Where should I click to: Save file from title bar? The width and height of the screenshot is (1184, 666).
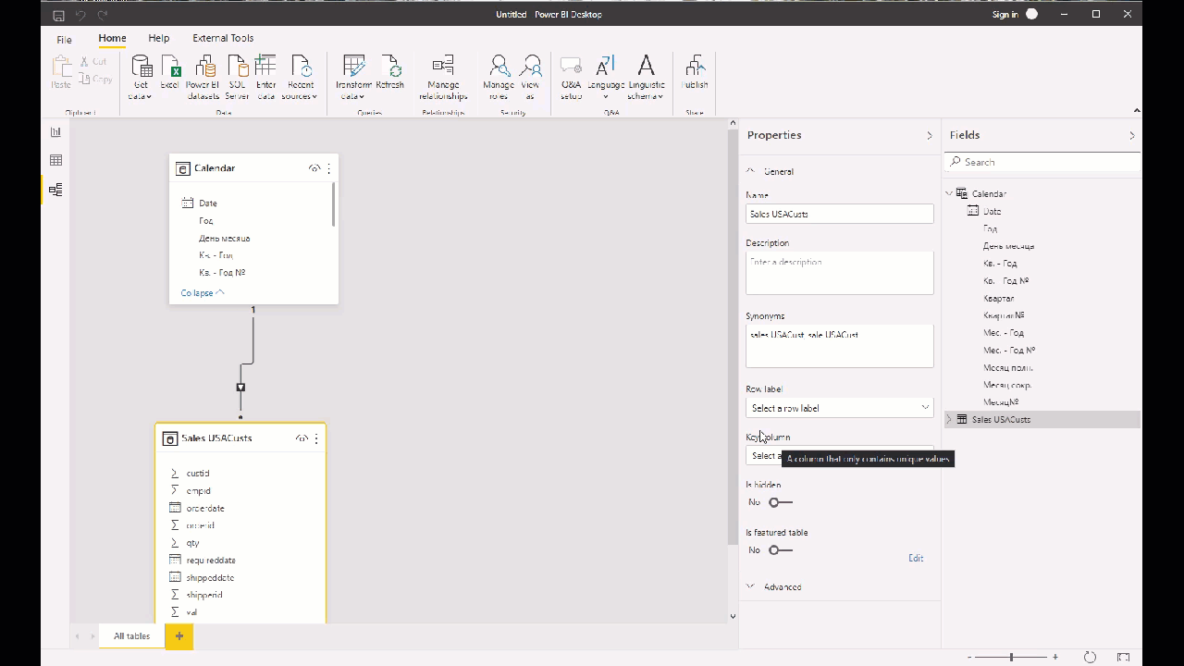(x=58, y=15)
